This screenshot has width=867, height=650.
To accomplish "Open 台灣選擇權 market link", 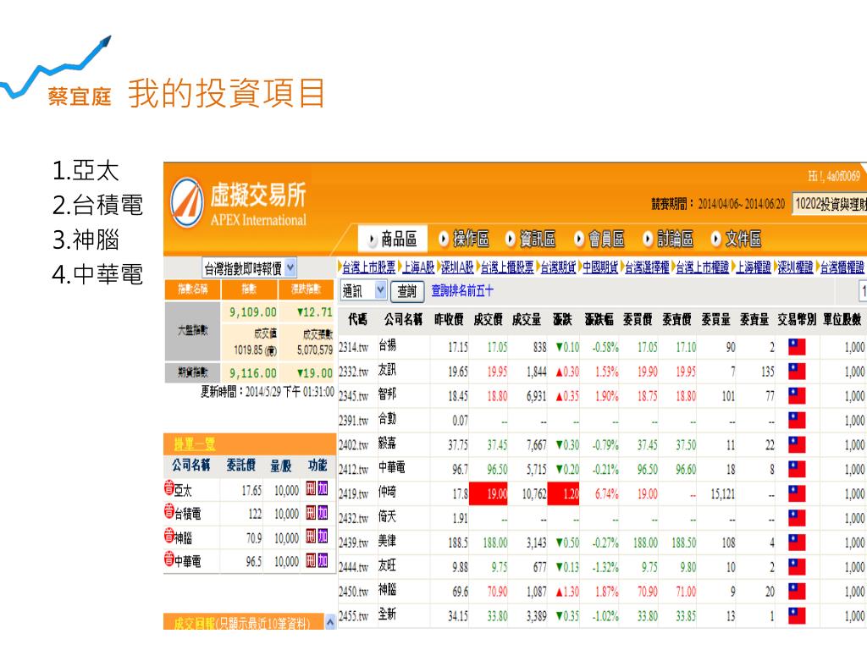I will (647, 267).
